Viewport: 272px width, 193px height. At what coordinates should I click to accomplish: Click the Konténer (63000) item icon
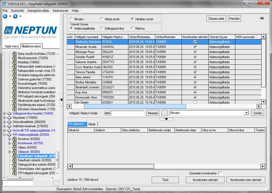(14, 139)
